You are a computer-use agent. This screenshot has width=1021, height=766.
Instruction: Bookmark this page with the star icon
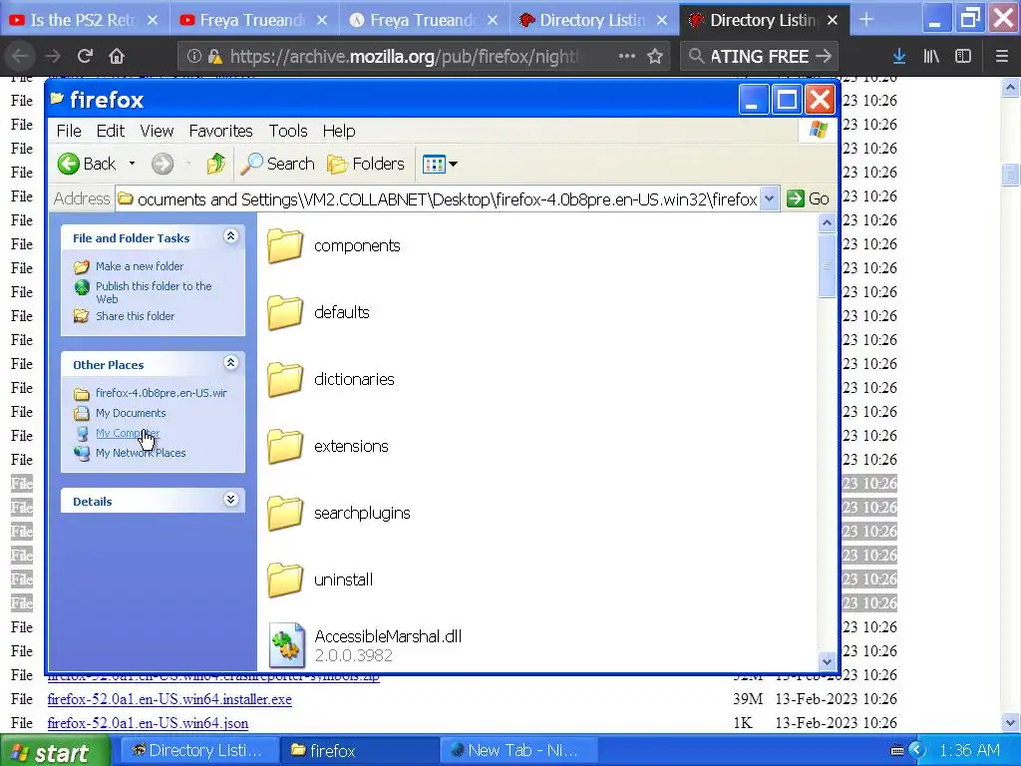pos(655,56)
